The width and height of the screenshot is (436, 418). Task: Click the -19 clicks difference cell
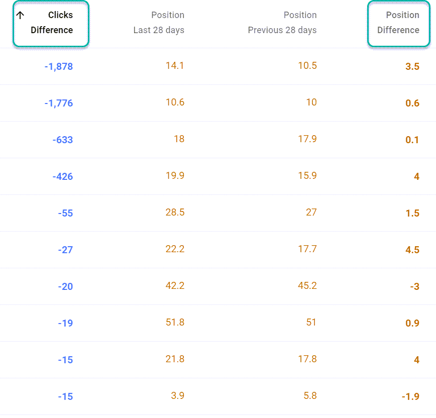pyautogui.click(x=65, y=323)
